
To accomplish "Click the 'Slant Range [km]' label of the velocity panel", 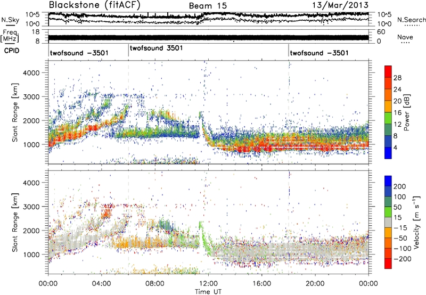I will pos(15,222).
